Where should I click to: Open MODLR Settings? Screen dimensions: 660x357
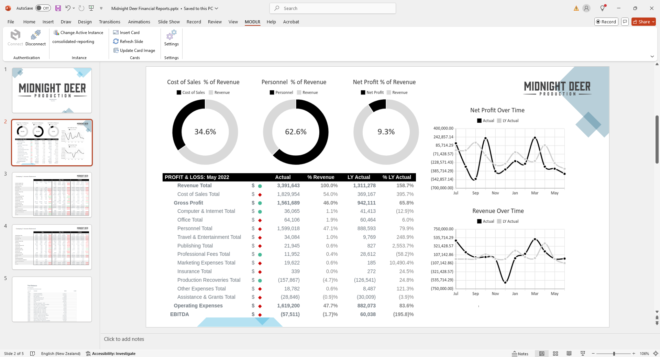coord(171,38)
